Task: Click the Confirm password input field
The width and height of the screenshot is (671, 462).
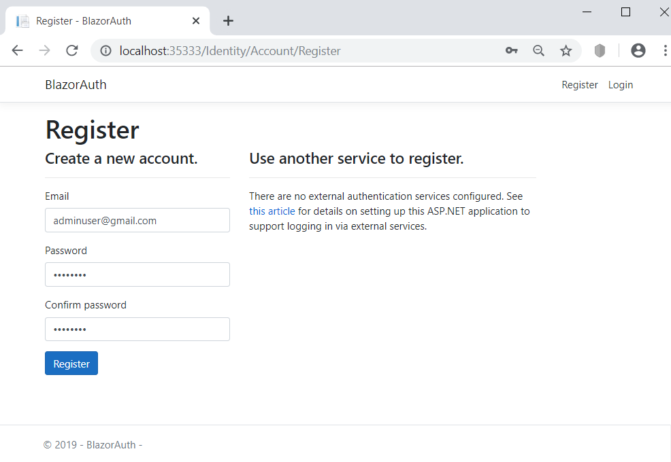Action: [x=137, y=329]
